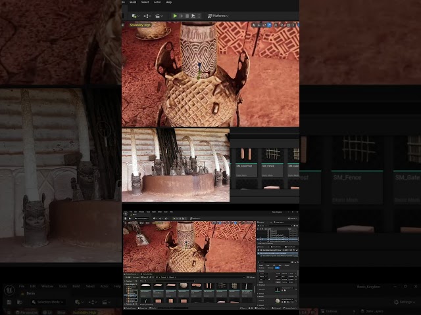Screen dimensions: 421x315
Task: Open Platforms in the small editor window toolbar
Action: [x=195, y=219]
